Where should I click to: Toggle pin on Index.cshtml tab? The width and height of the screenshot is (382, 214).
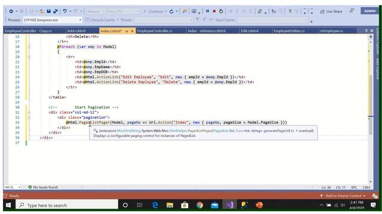127,31
